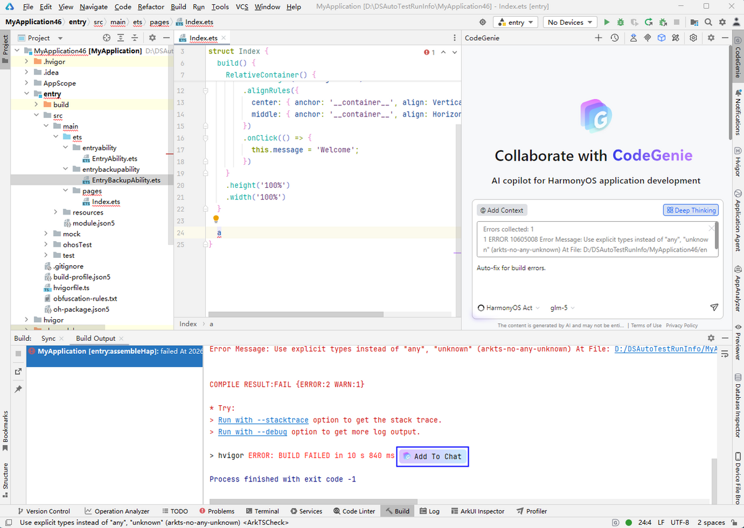744x528 pixels.
Task: Send the CodeGenie message with paper-plane icon
Action: [714, 307]
